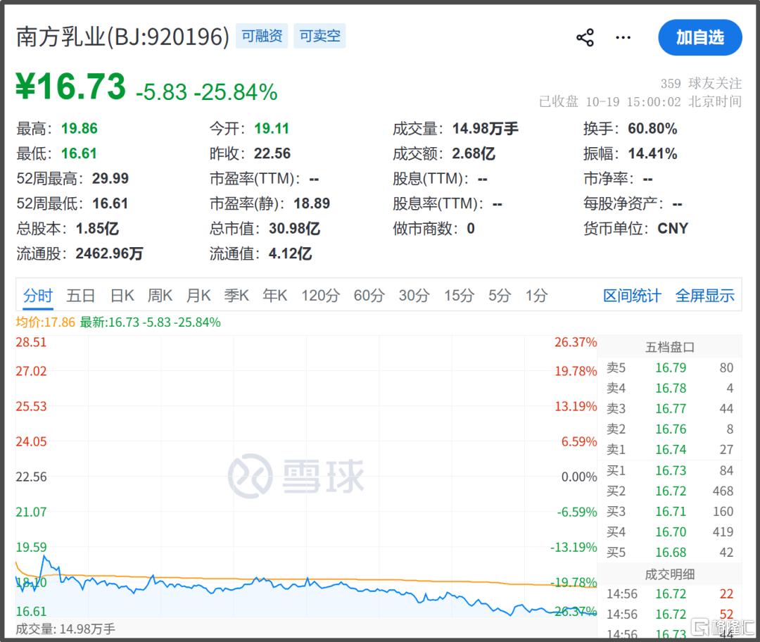
Task: Select the 卖3 row at 16.77
Action: 670,409
